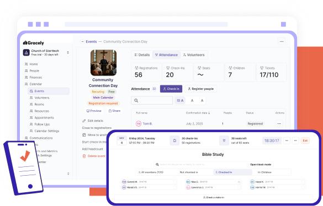
Task: Click the Check in button
Action: (x=171, y=89)
